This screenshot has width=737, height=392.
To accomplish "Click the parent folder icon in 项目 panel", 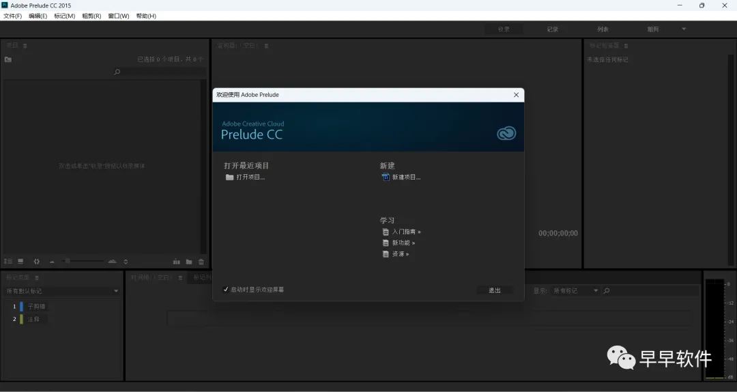I will tap(8, 59).
